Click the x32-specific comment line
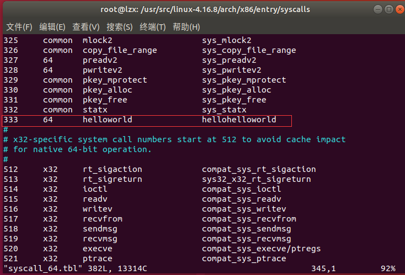The width and height of the screenshot is (405, 275). 174,139
